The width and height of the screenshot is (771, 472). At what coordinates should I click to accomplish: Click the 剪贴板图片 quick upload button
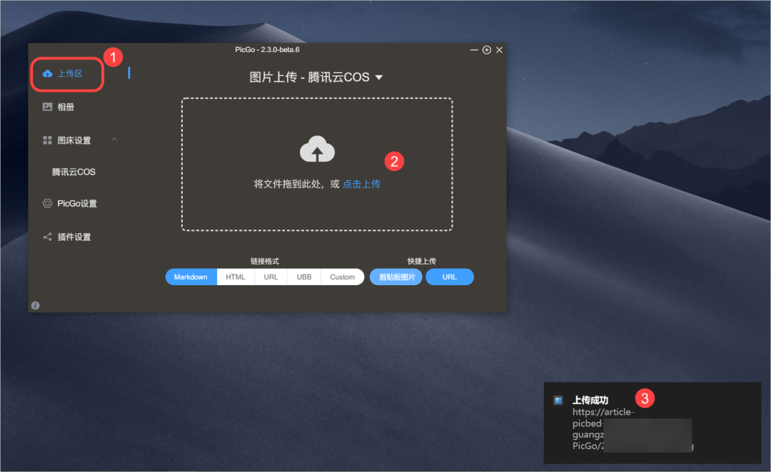click(396, 277)
